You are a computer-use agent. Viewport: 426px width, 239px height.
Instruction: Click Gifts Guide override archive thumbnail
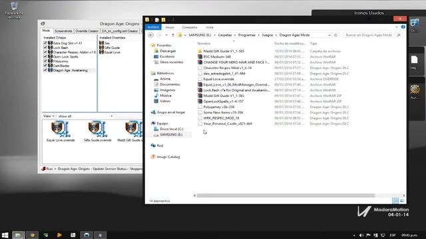(x=98, y=129)
